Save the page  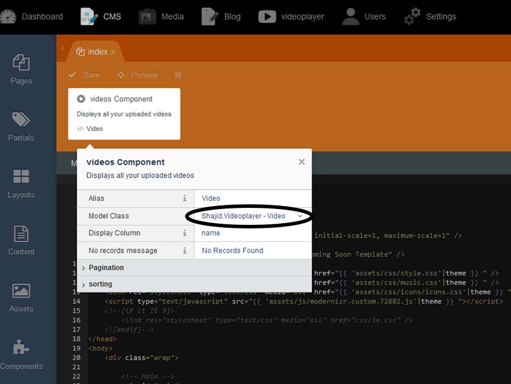point(84,75)
